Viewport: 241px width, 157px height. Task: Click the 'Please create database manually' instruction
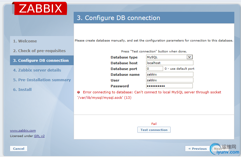point(154,41)
